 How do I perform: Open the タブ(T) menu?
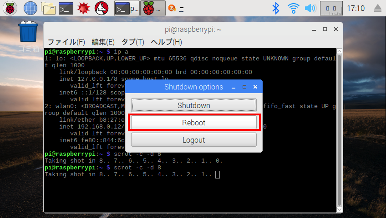[x=133, y=42]
